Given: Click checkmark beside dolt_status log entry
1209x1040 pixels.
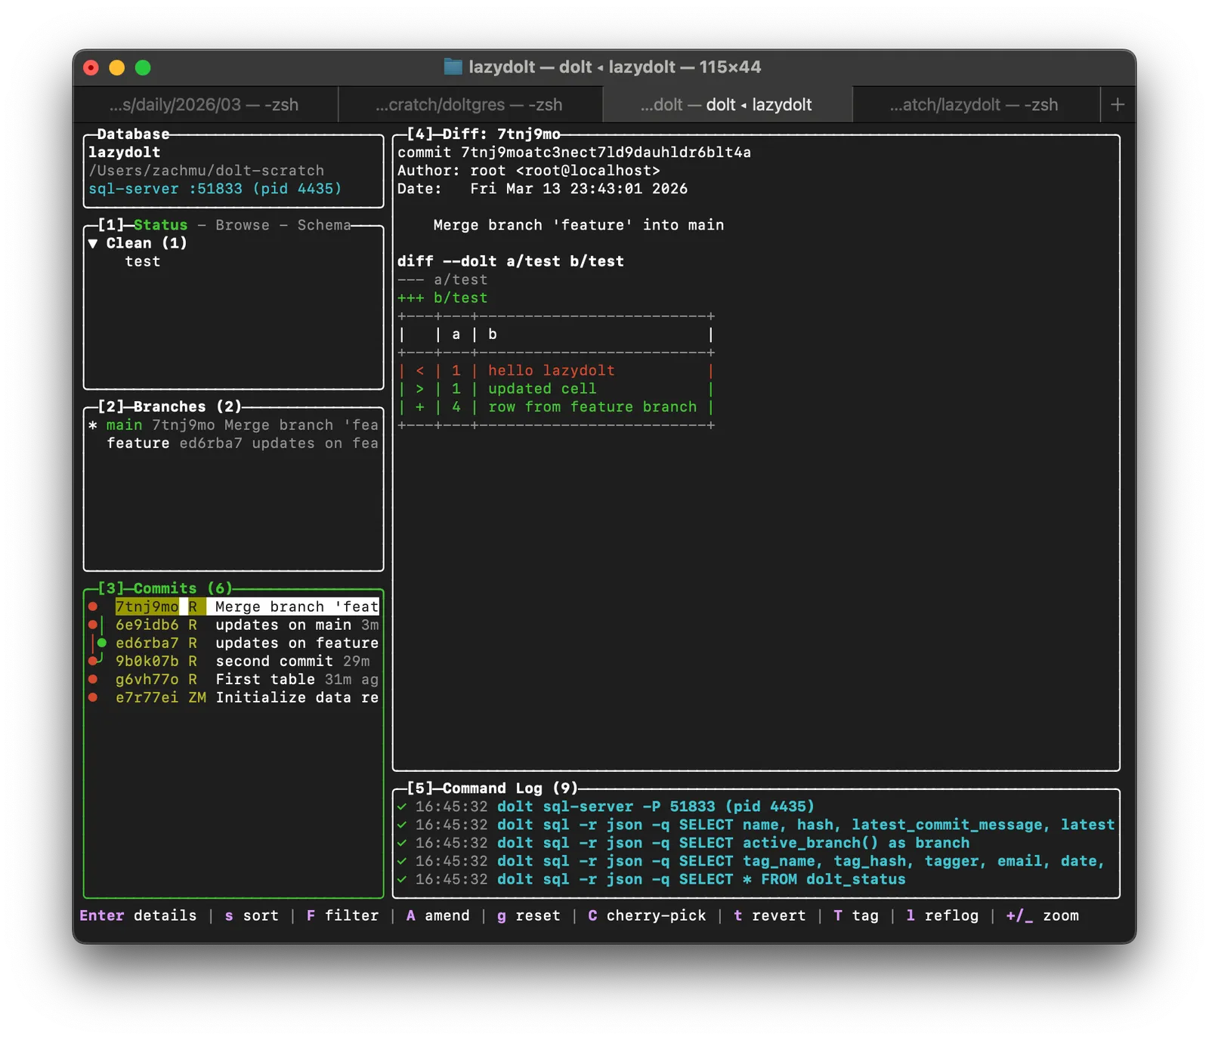Looking at the screenshot, I should click(402, 879).
